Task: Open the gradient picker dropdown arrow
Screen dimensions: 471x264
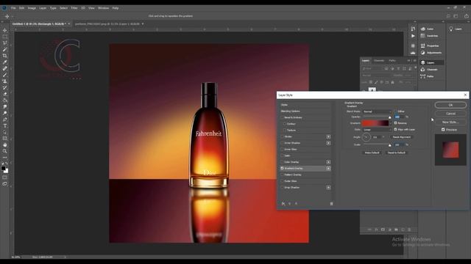Action: tap(391, 123)
